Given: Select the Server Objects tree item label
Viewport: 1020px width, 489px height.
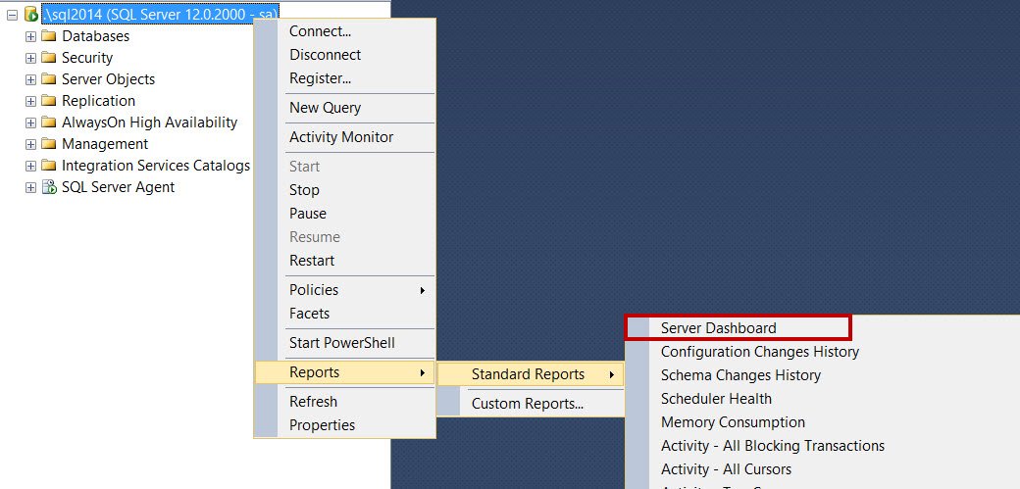Looking at the screenshot, I should (108, 79).
